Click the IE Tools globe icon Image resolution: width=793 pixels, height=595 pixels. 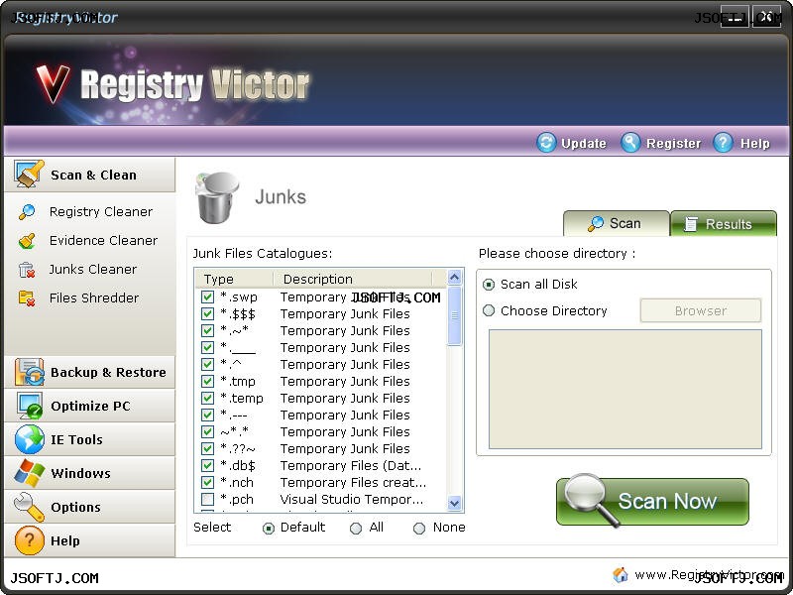[x=29, y=439]
